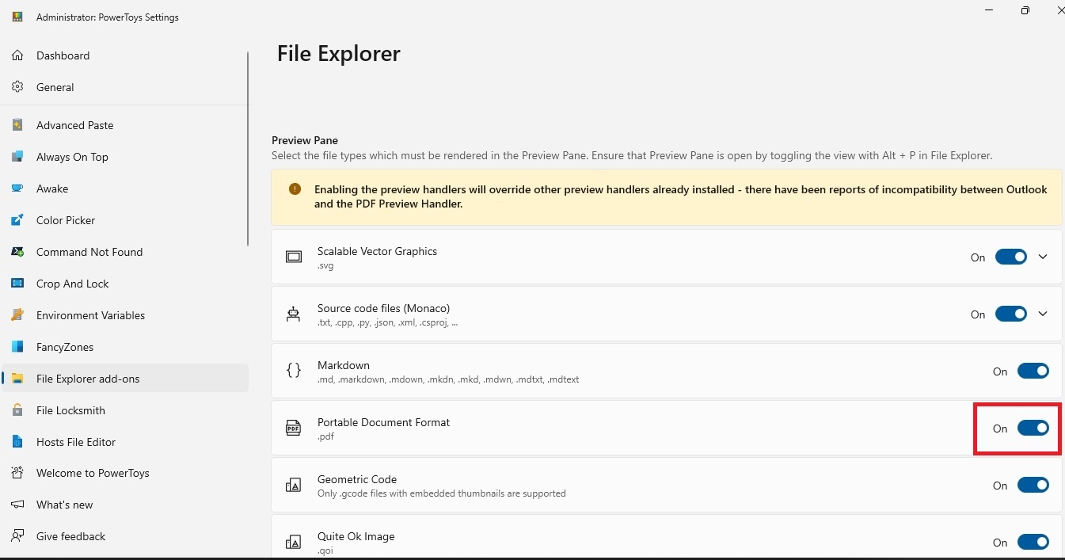Viewport: 1065px width, 560px height.
Task: Click the Crop And Lock icon
Action: 17,284
